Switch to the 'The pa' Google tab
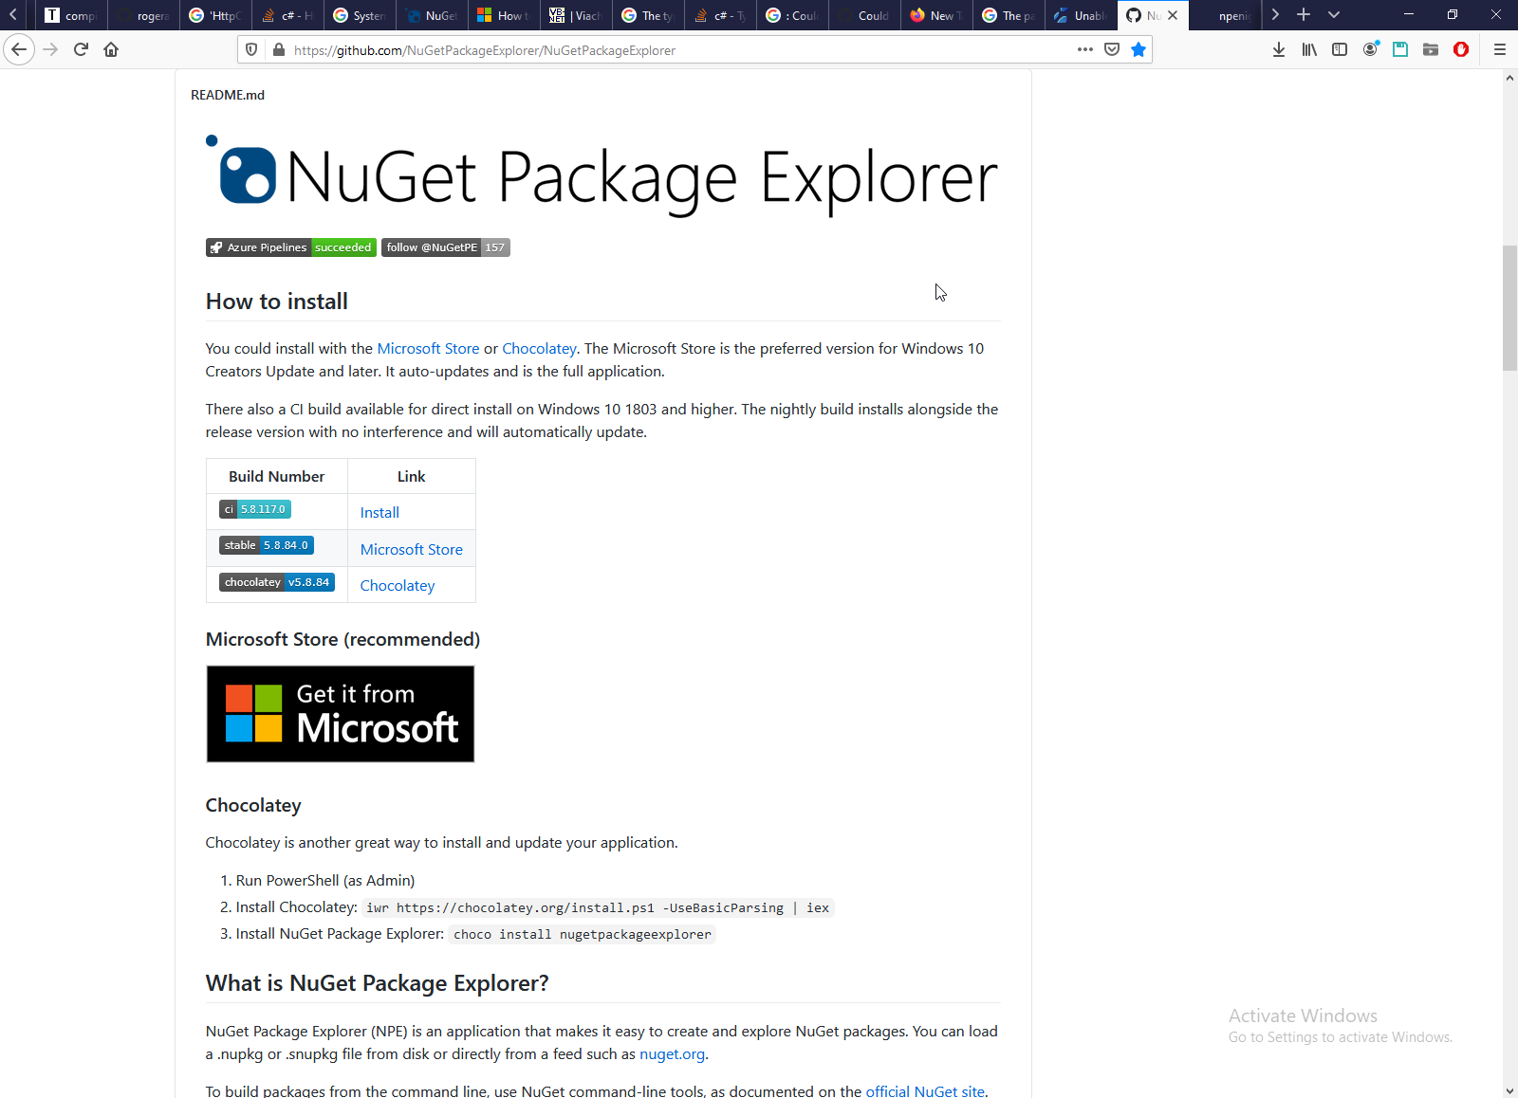This screenshot has height=1098, width=1518. point(1008,15)
